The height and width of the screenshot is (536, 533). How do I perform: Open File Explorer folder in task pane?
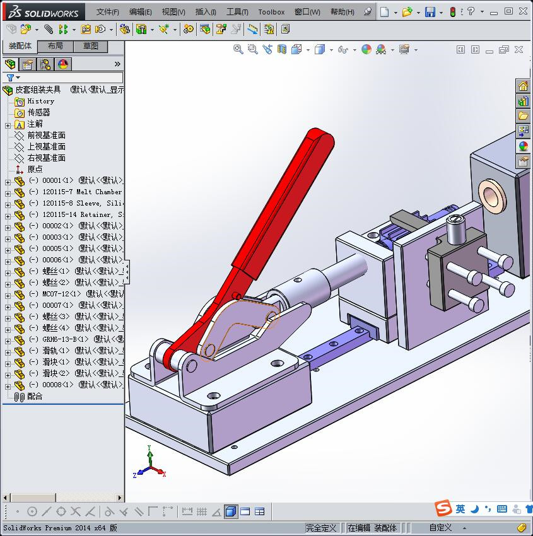[523, 116]
